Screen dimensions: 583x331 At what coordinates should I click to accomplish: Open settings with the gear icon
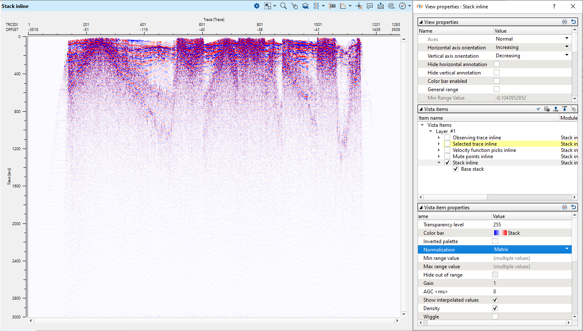tap(257, 6)
